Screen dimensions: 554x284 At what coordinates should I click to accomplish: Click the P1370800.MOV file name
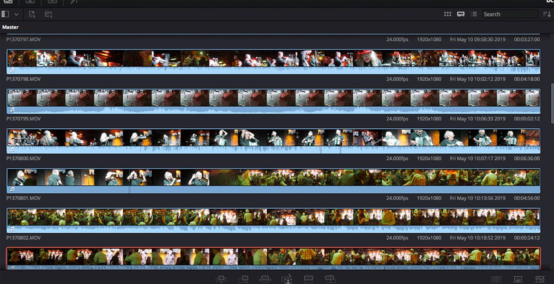[24, 159]
